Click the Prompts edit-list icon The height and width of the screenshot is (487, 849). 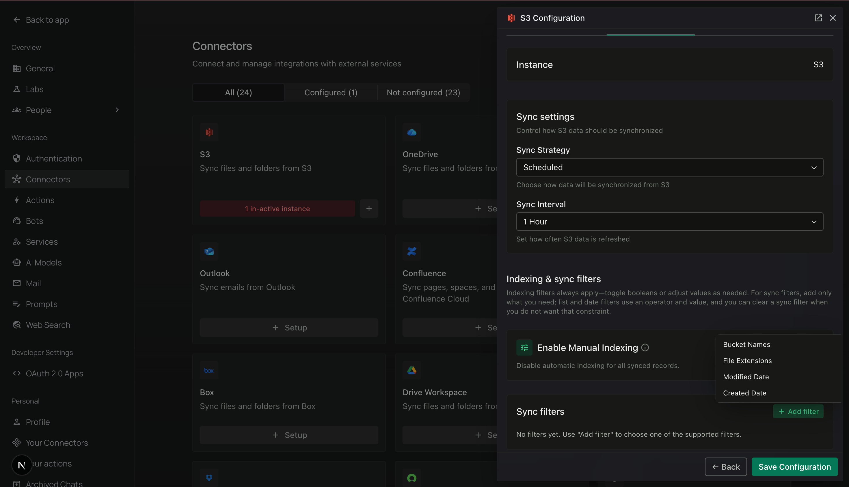coord(17,304)
